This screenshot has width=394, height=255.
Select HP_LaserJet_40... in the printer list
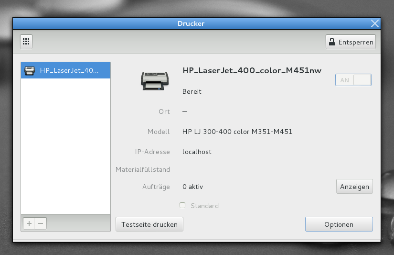65,70
